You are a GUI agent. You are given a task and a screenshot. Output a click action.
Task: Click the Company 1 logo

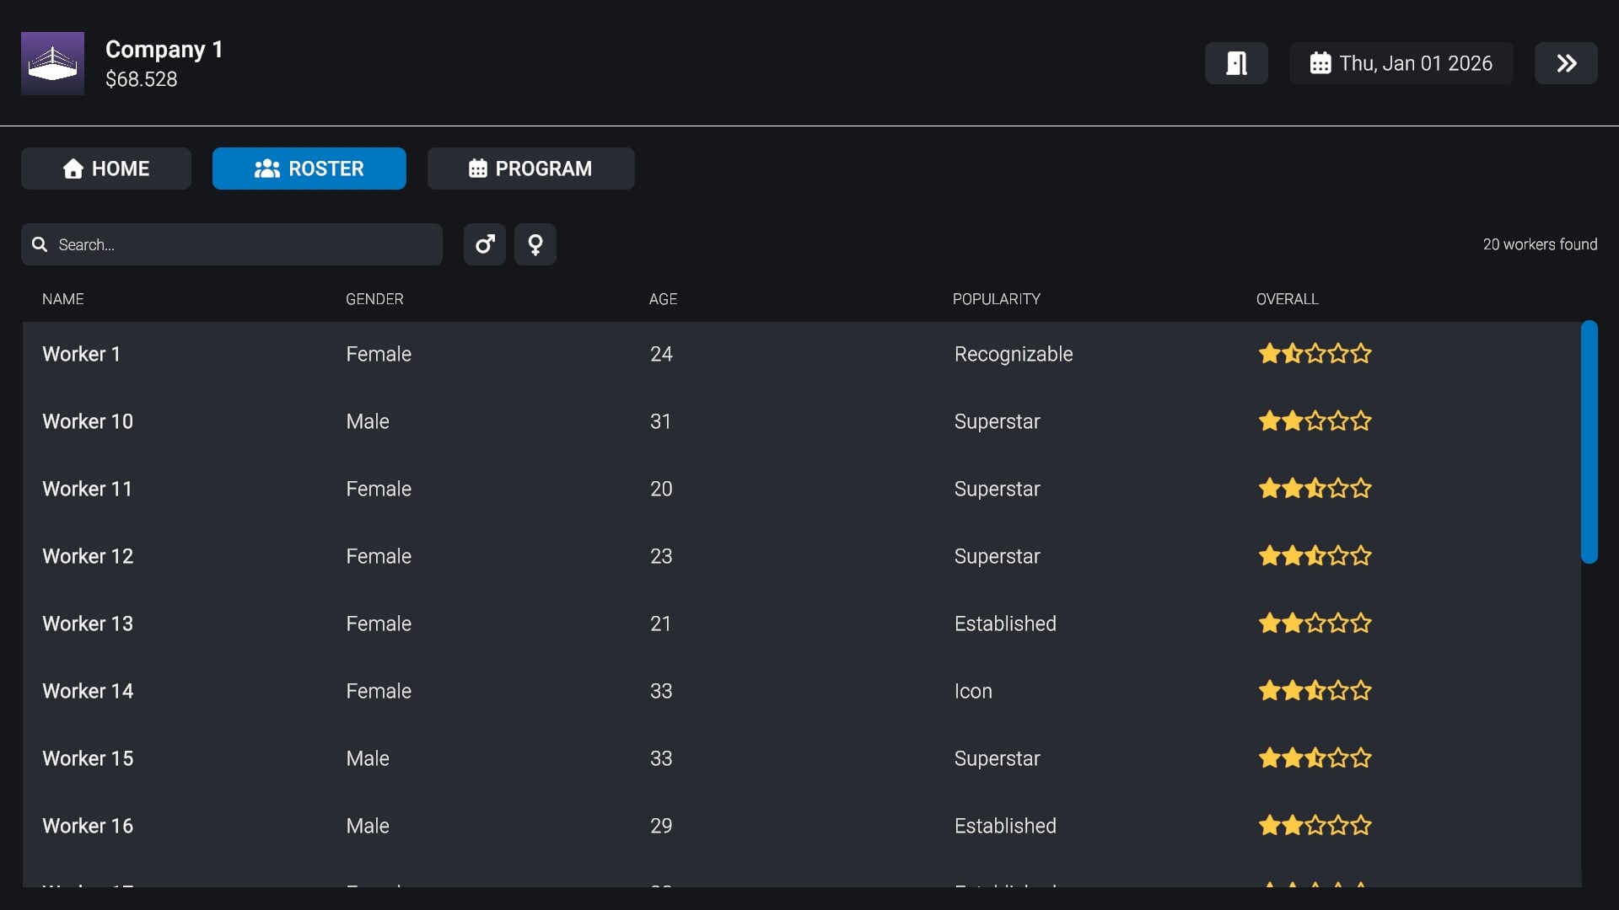point(51,62)
